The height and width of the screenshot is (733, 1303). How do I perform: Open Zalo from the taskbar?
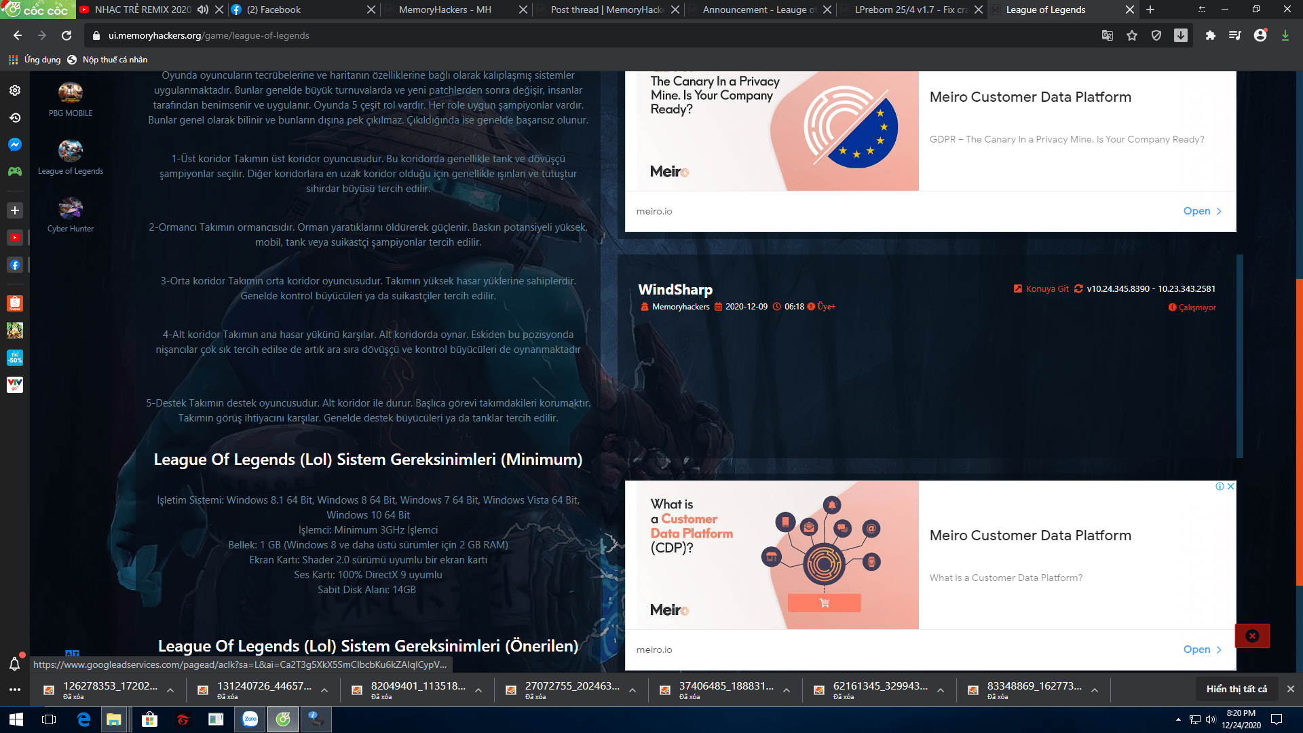pos(250,719)
